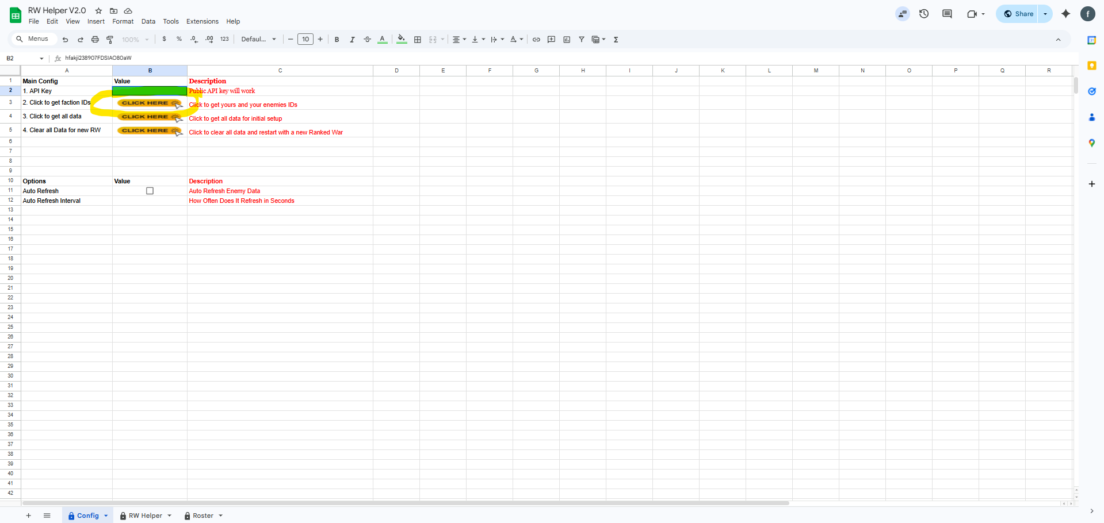Select the paint format roller icon

(x=110, y=40)
